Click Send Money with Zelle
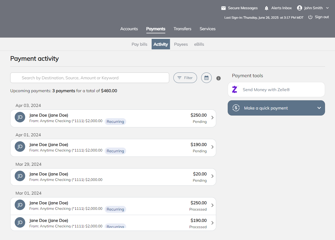 [276, 90]
